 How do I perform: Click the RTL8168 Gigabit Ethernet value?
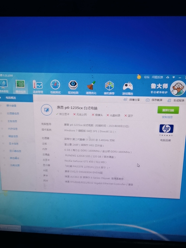point(99,184)
